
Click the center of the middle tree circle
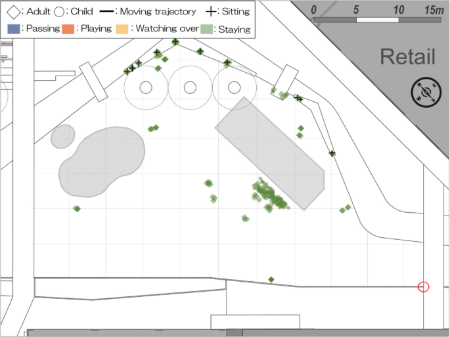[x=190, y=87]
